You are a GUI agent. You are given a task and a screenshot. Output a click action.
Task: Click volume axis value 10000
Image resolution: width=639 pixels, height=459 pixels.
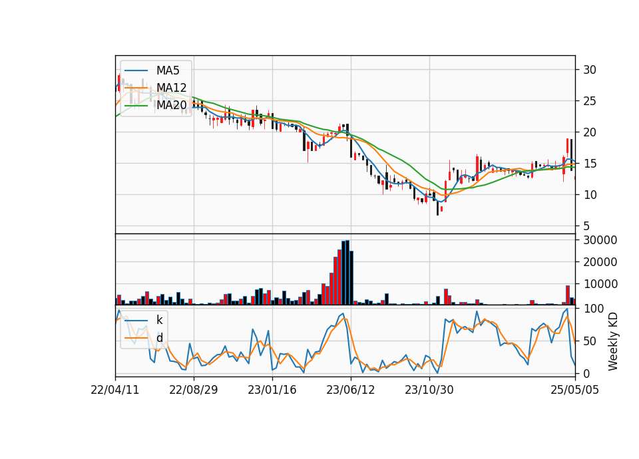pos(600,284)
